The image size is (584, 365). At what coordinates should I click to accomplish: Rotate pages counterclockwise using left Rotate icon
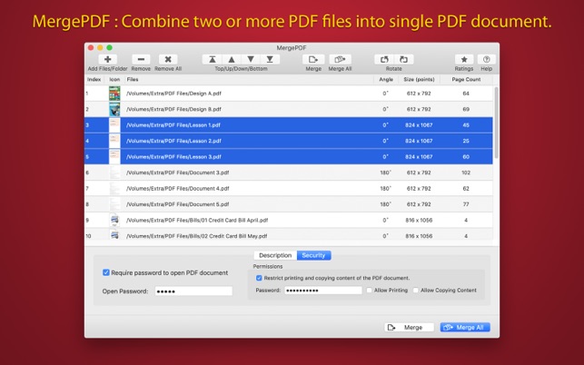384,59
